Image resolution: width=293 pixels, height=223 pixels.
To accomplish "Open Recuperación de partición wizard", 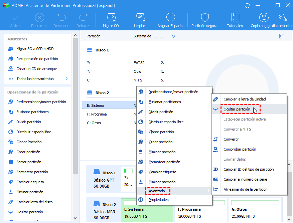I will 37,59.
